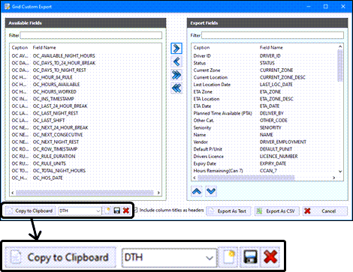
Task: Delete the DTH template using the red X
Action: [x=126, y=211]
